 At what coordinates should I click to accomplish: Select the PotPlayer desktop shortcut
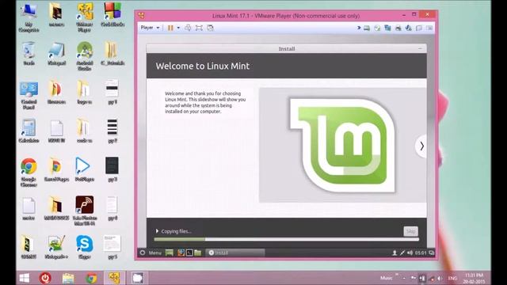(85, 169)
